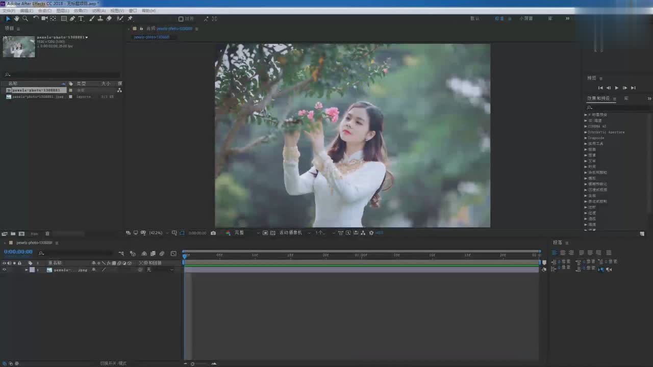
Task: Select the Selection arrow tool
Action: click(x=8, y=18)
